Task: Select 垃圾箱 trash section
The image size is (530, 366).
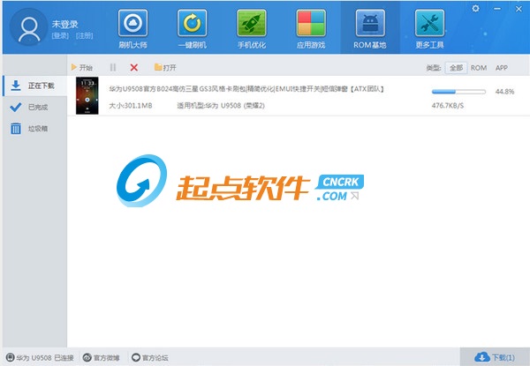Action: (x=35, y=129)
